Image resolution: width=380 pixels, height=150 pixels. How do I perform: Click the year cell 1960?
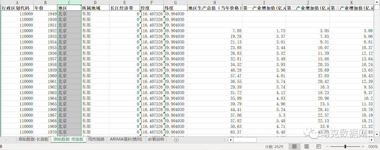(45, 76)
